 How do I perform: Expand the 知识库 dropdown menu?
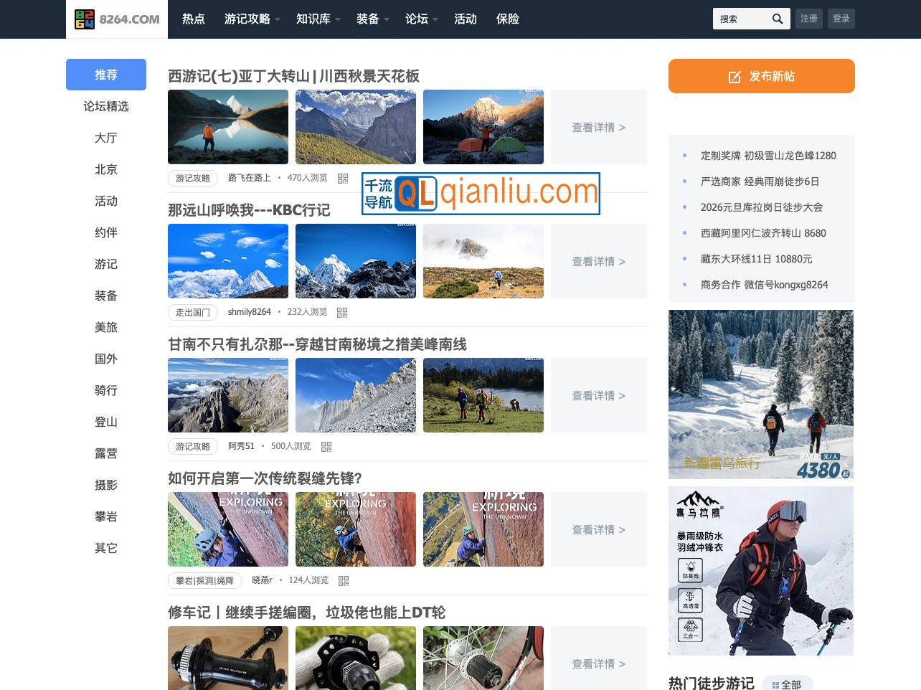(x=318, y=19)
